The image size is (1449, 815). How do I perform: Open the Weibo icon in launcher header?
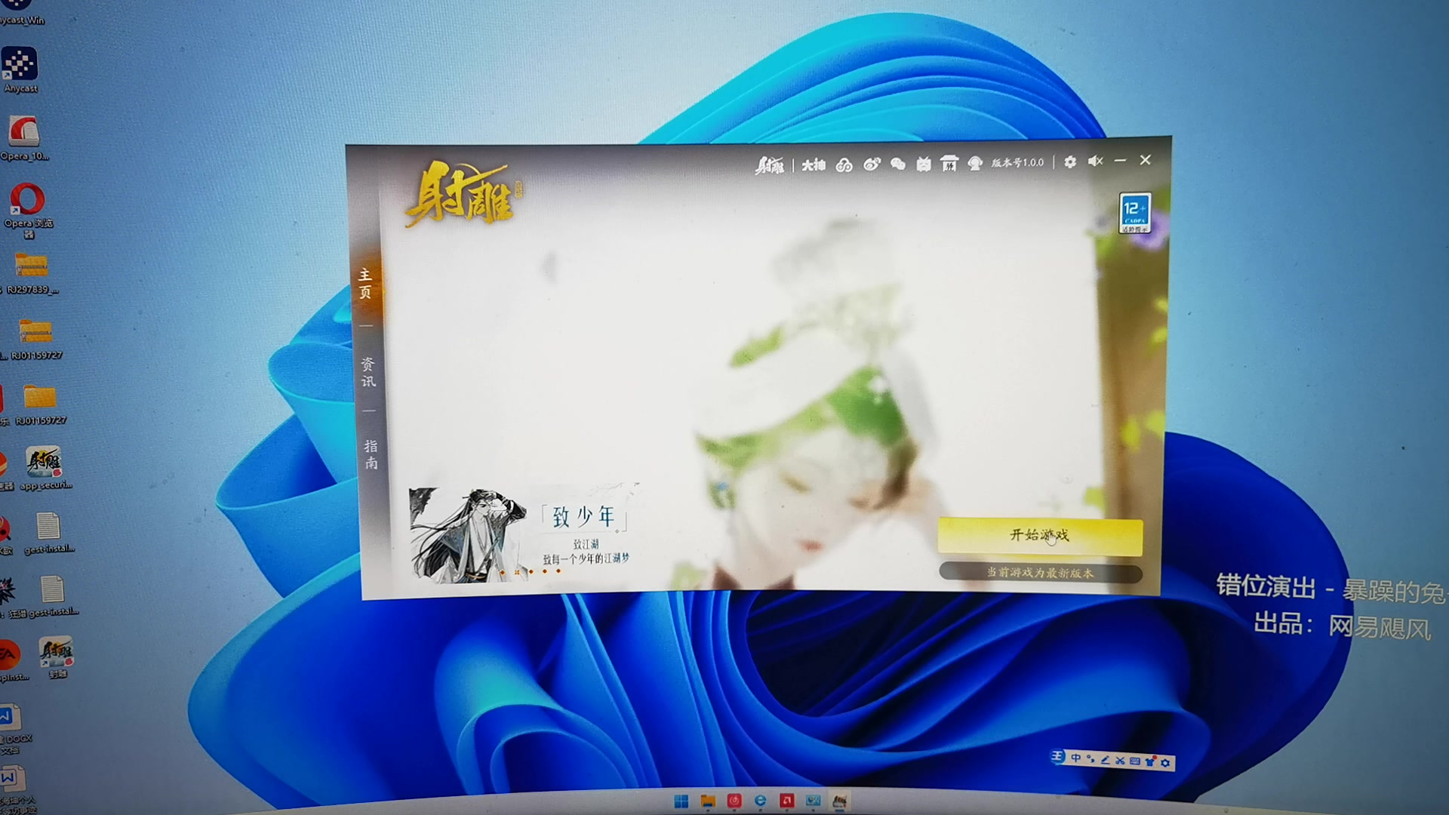click(872, 164)
